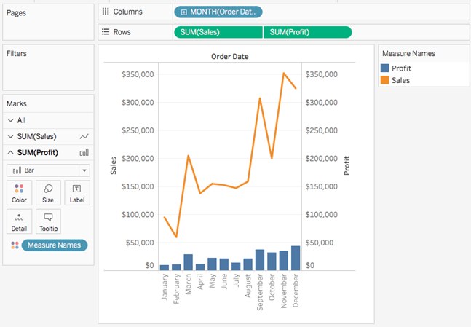Expand the All marks section
This screenshot has height=327, width=471.
click(x=10, y=120)
